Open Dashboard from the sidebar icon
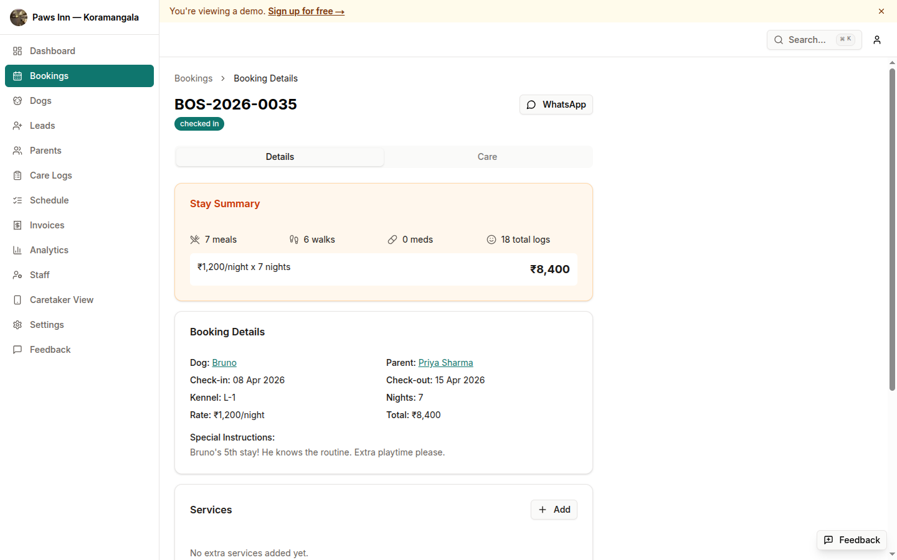The image size is (897, 560). point(18,50)
